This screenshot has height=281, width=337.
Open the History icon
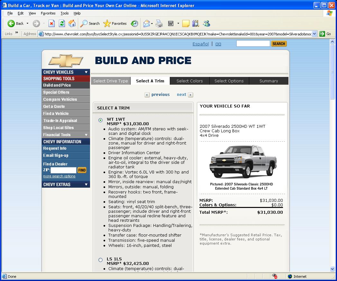point(134,23)
